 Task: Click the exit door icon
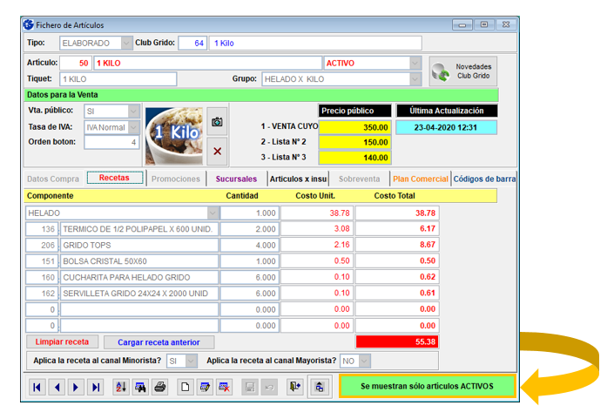(x=295, y=387)
